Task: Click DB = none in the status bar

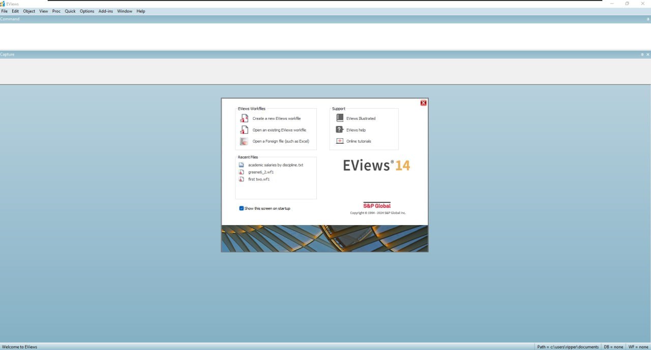Action: [x=614, y=347]
